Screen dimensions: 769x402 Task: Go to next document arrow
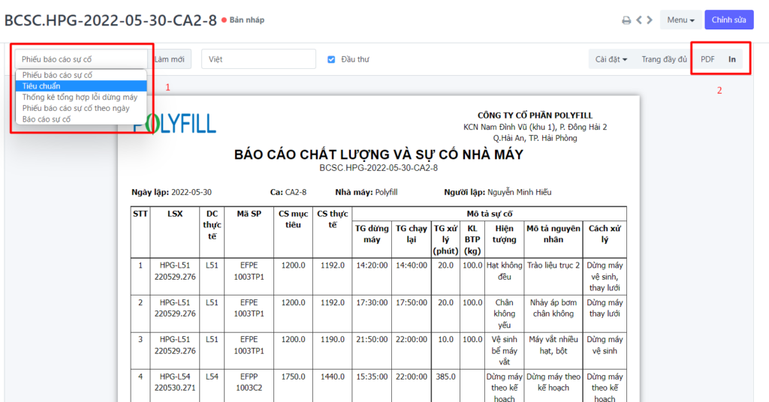click(x=650, y=20)
